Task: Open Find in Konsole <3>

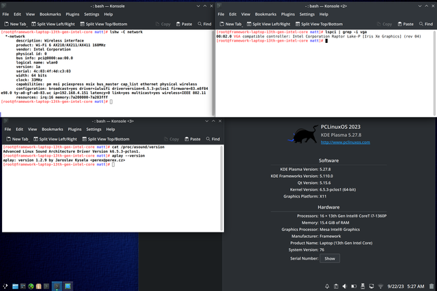Action: [213, 139]
